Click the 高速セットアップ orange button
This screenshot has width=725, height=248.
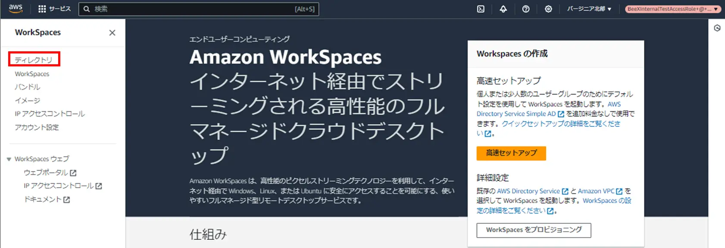click(511, 153)
